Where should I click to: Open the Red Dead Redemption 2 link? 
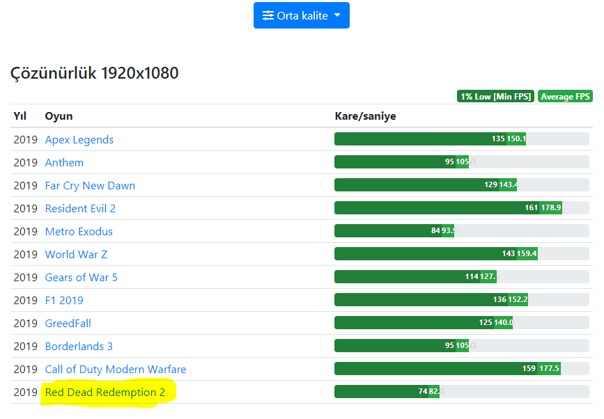tap(105, 392)
